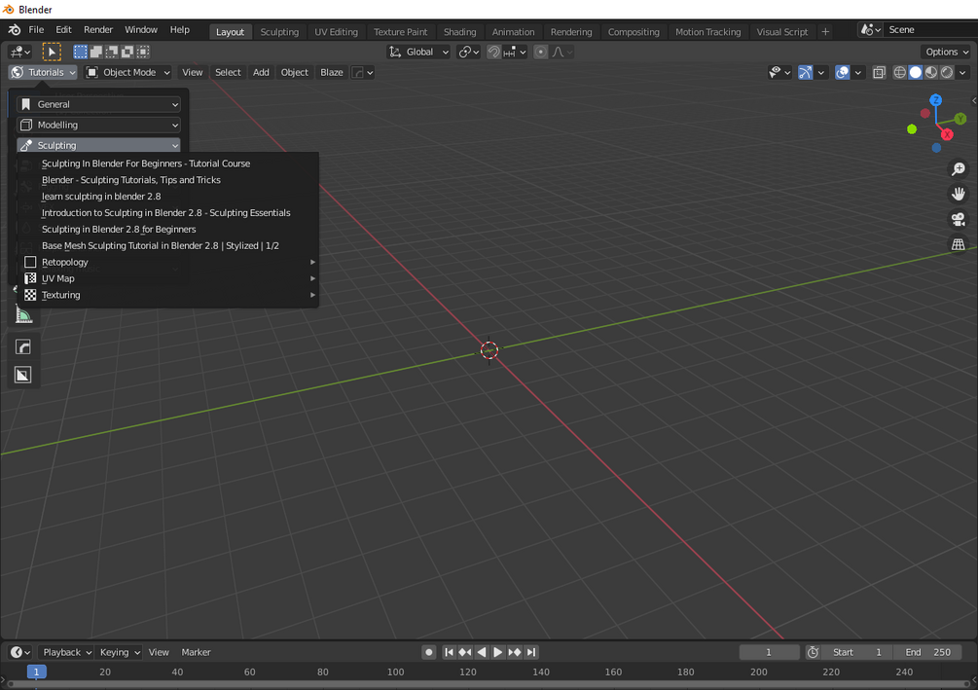Screen dimensions: 978x690
Task: Select the Measure tool in the left toolbar
Action: tap(23, 315)
